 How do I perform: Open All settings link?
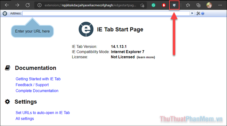coord(25,119)
